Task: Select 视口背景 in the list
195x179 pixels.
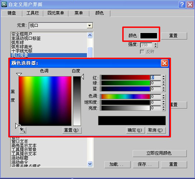Action: pyautogui.click(x=49, y=55)
